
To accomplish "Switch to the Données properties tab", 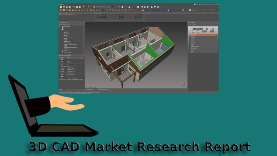I will (x=64, y=90).
